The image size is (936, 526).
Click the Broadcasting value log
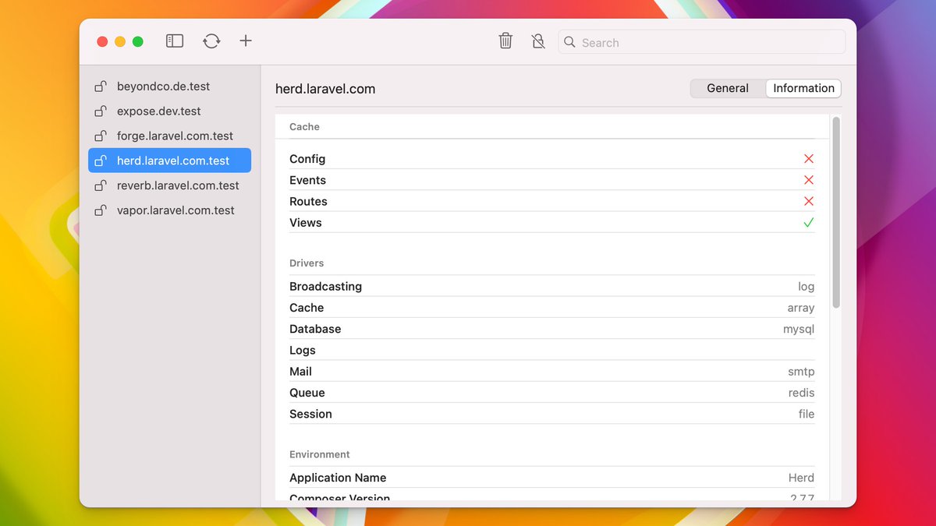pyautogui.click(x=806, y=287)
